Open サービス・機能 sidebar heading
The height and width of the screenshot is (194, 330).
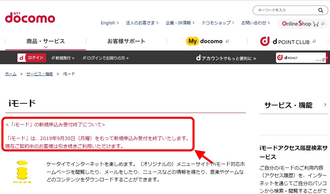tap(288, 105)
